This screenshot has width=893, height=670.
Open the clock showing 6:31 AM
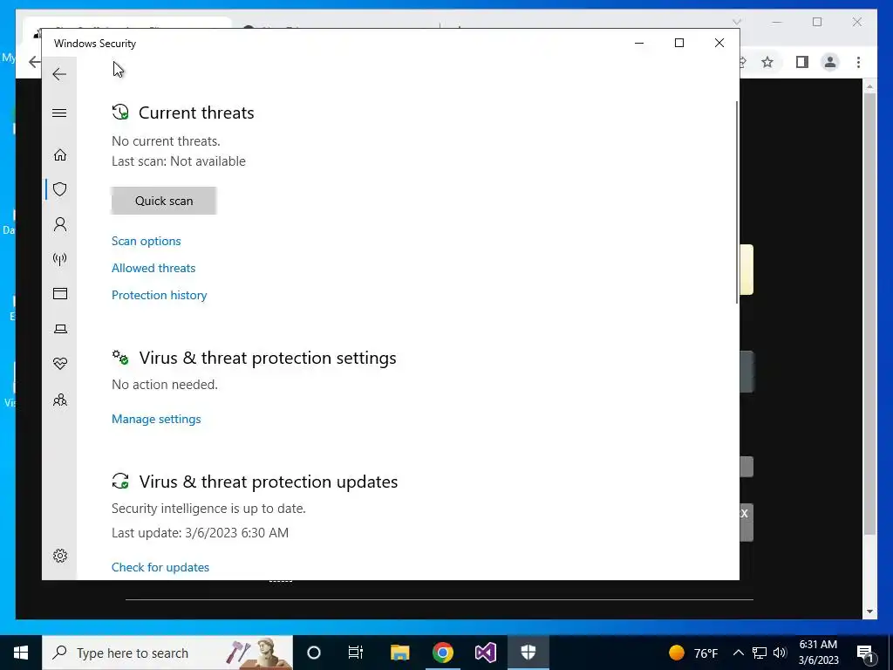pyautogui.click(x=818, y=653)
